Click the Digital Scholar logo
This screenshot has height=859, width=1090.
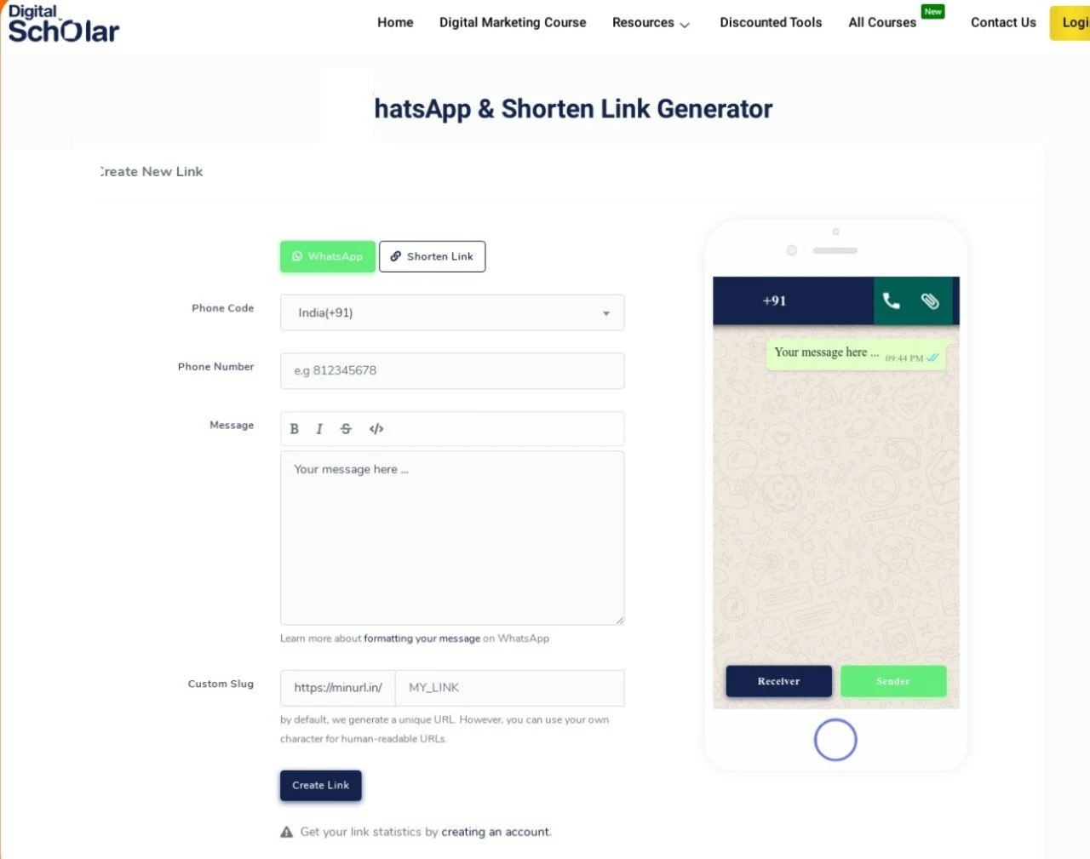coord(64,24)
